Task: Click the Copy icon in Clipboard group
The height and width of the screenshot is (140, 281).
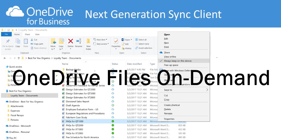Action: click(x=18, y=41)
